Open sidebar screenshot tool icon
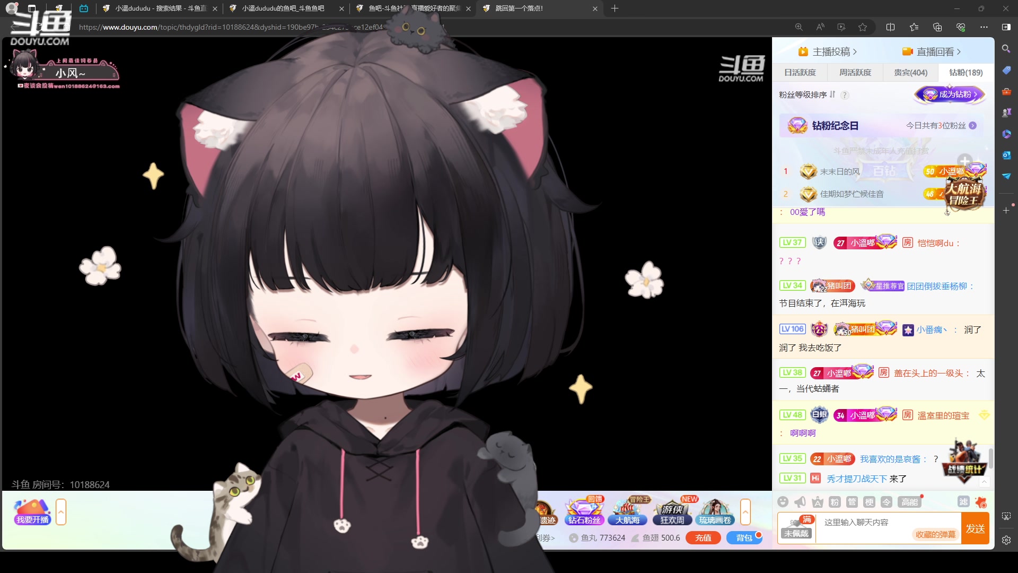 click(1006, 516)
